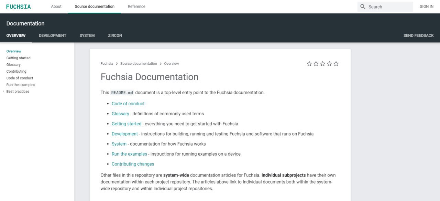This screenshot has width=440, height=201.
Task: Open the Run the examples article link
Action: pyautogui.click(x=129, y=154)
